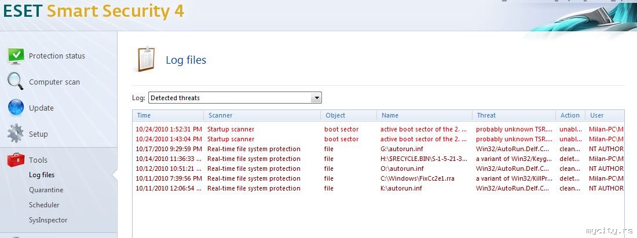637x238 pixels.
Task: Click the Action column header
Action: (570, 115)
